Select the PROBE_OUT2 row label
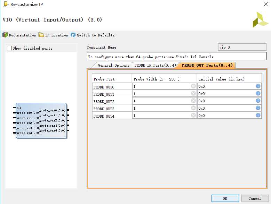271x204 pixels. (x=104, y=102)
